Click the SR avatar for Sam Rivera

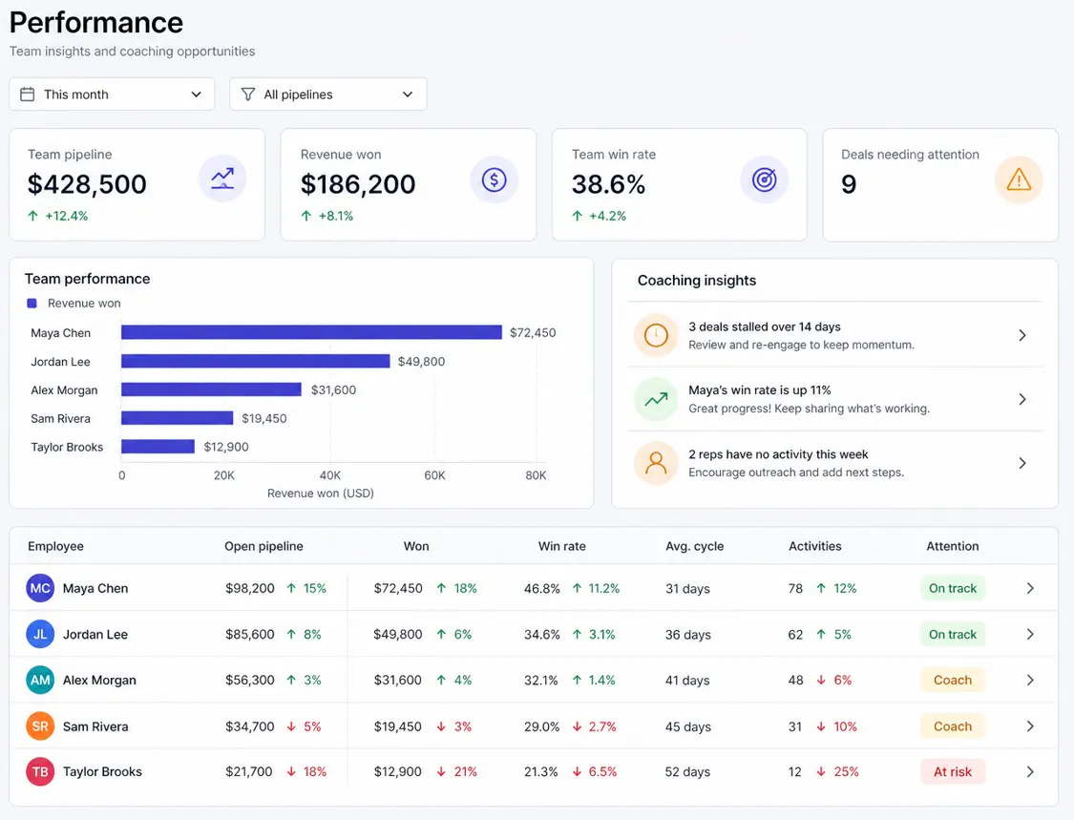pos(40,726)
